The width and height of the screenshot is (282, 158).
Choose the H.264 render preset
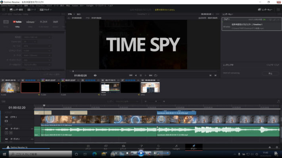44,22
